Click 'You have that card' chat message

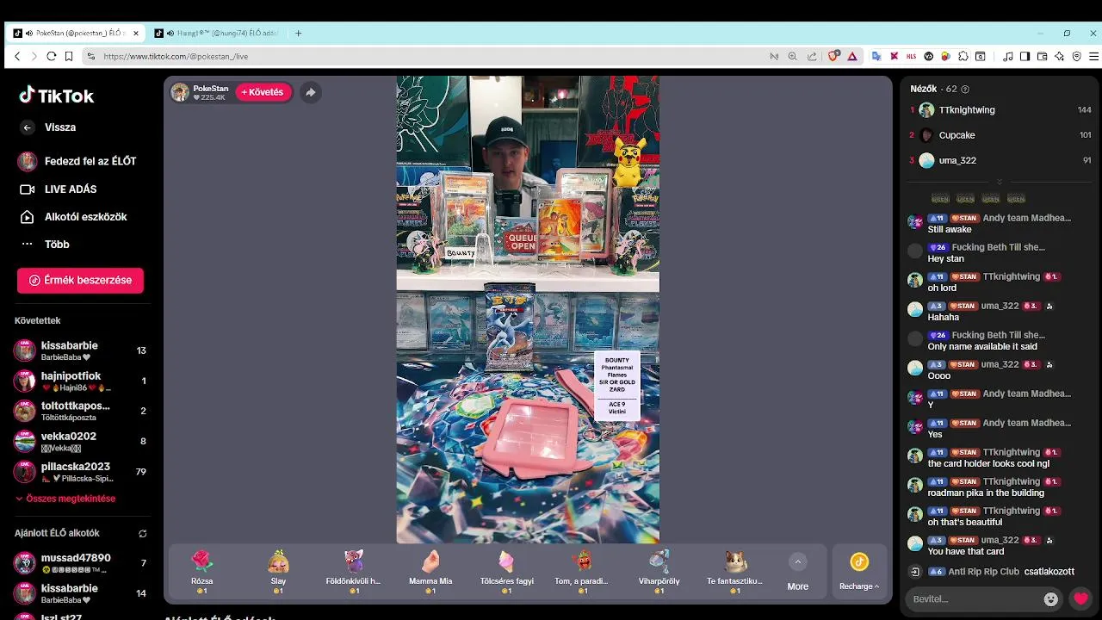tap(965, 551)
